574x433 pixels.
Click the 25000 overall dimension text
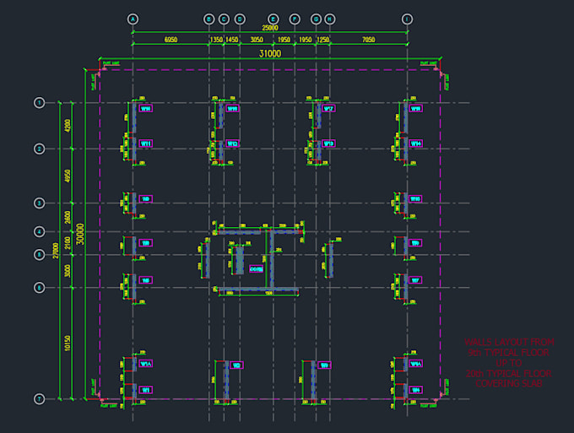tap(270, 28)
